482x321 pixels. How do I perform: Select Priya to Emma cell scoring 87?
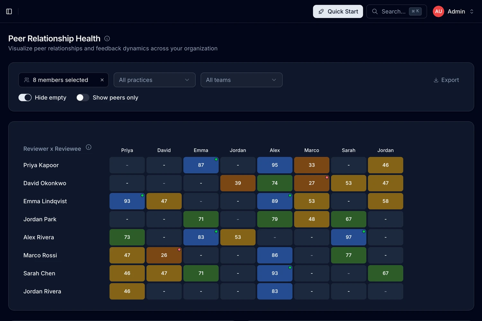tap(201, 165)
